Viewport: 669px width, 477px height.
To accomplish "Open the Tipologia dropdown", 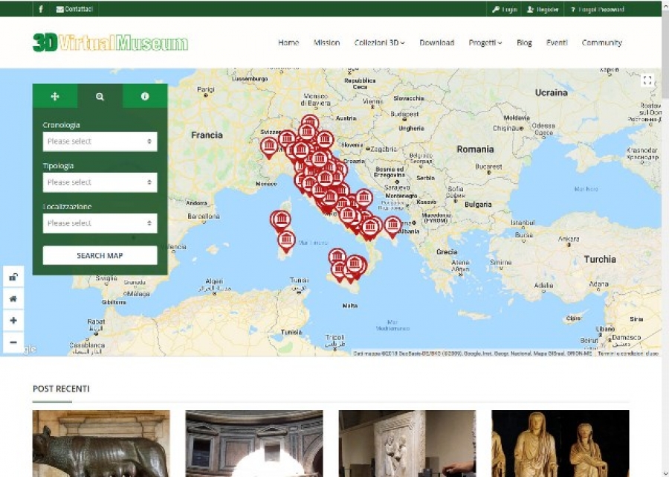I will 100,182.
